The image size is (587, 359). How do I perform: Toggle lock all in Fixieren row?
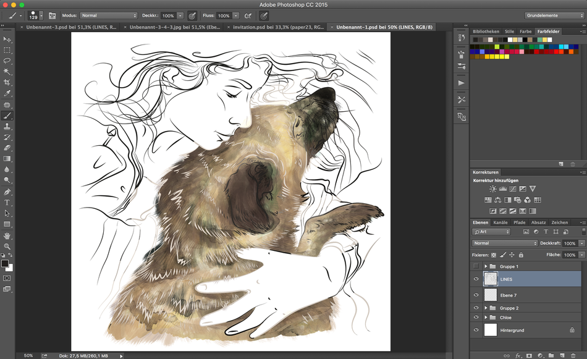tap(521, 255)
